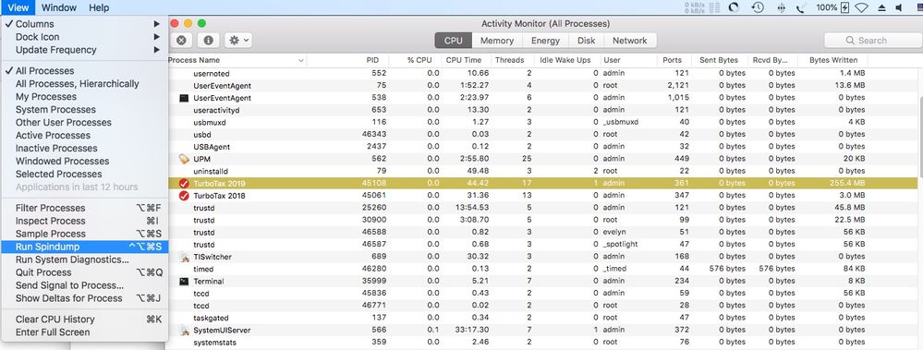Click the magnifying glass in Search field
923x350 pixels.
[x=850, y=41]
